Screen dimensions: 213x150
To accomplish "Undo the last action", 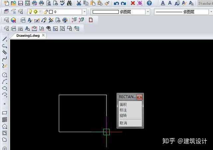I will 116,3.
